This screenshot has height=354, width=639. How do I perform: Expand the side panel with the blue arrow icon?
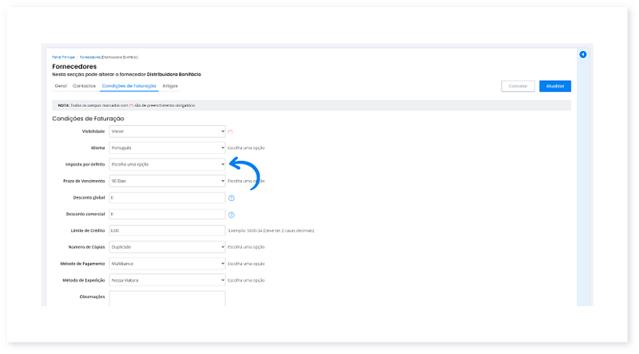[582, 54]
